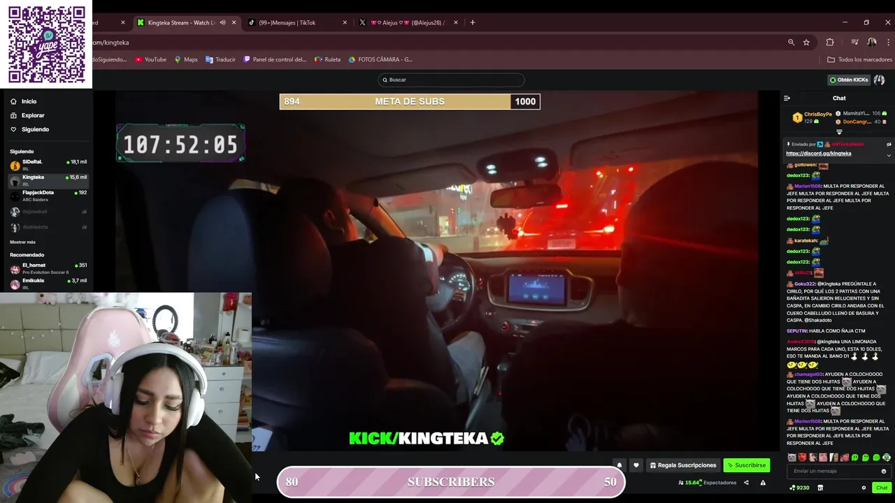
Task: Open SiDeRaL channel in following list
Action: click(x=48, y=165)
